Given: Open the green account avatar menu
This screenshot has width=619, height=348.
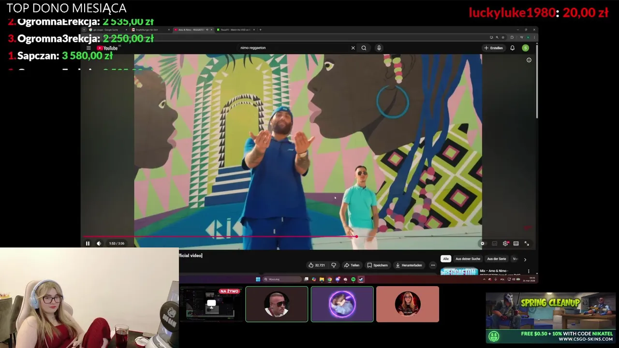Looking at the screenshot, I should click(x=525, y=48).
